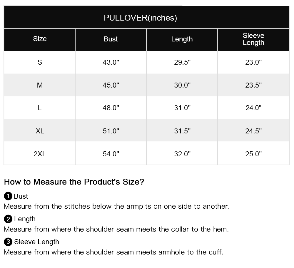Click the How to Measure the Product's Size heading

[74, 182]
